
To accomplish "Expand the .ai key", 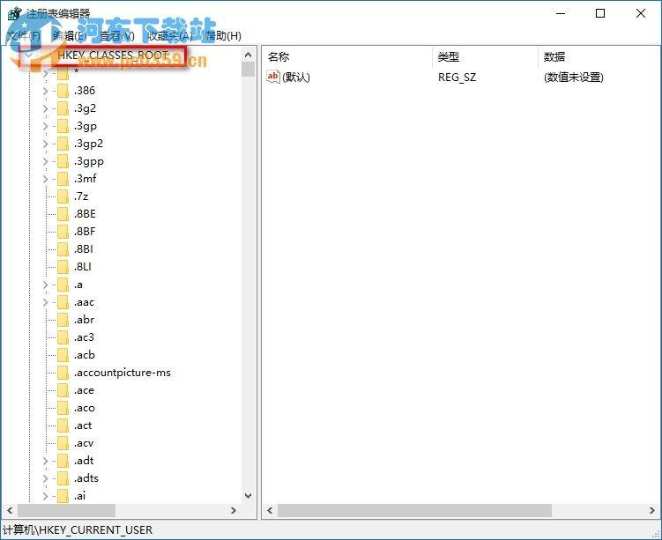I will [x=45, y=496].
